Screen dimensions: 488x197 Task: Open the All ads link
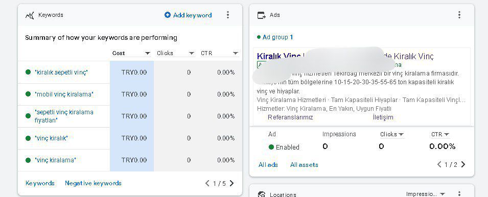(268, 165)
